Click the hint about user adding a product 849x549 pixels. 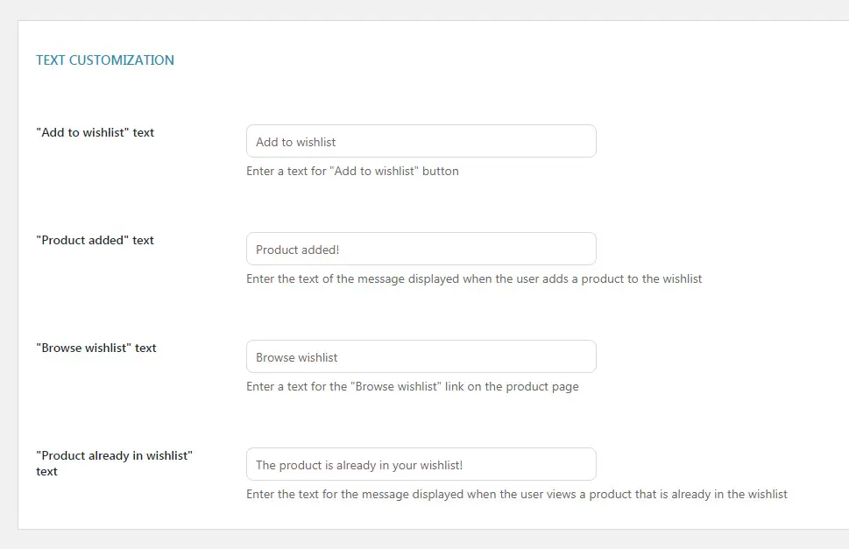click(x=474, y=278)
